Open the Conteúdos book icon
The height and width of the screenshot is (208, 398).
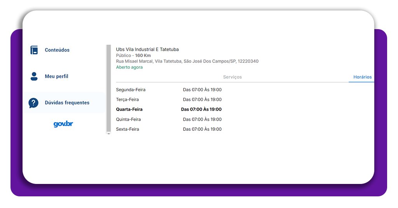pyautogui.click(x=34, y=50)
